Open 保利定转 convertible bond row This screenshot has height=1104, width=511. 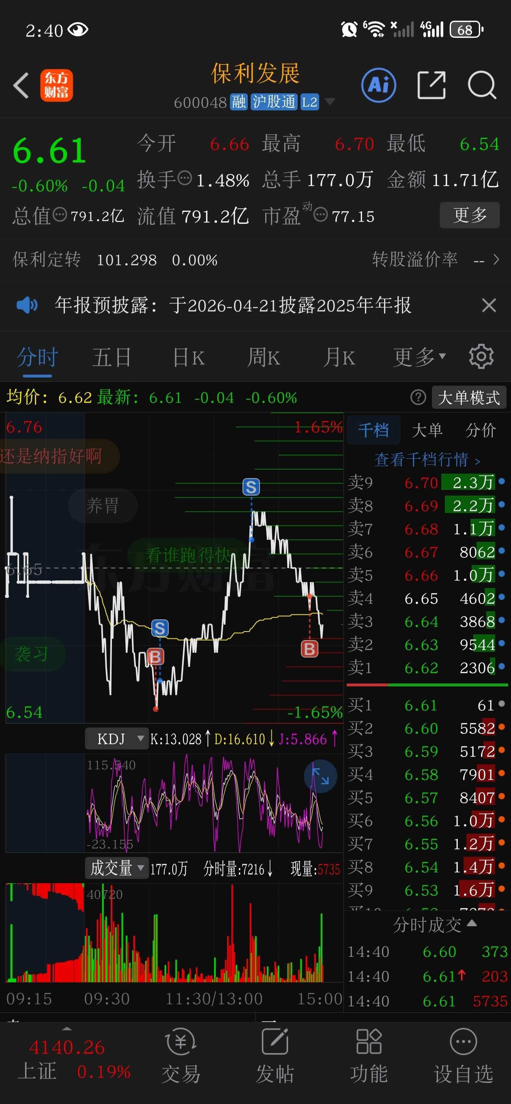pos(115,260)
